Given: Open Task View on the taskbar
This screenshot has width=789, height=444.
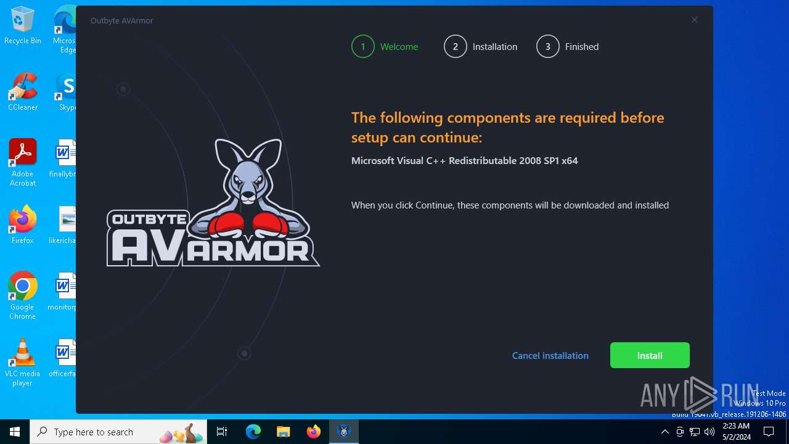Looking at the screenshot, I should click(x=222, y=432).
